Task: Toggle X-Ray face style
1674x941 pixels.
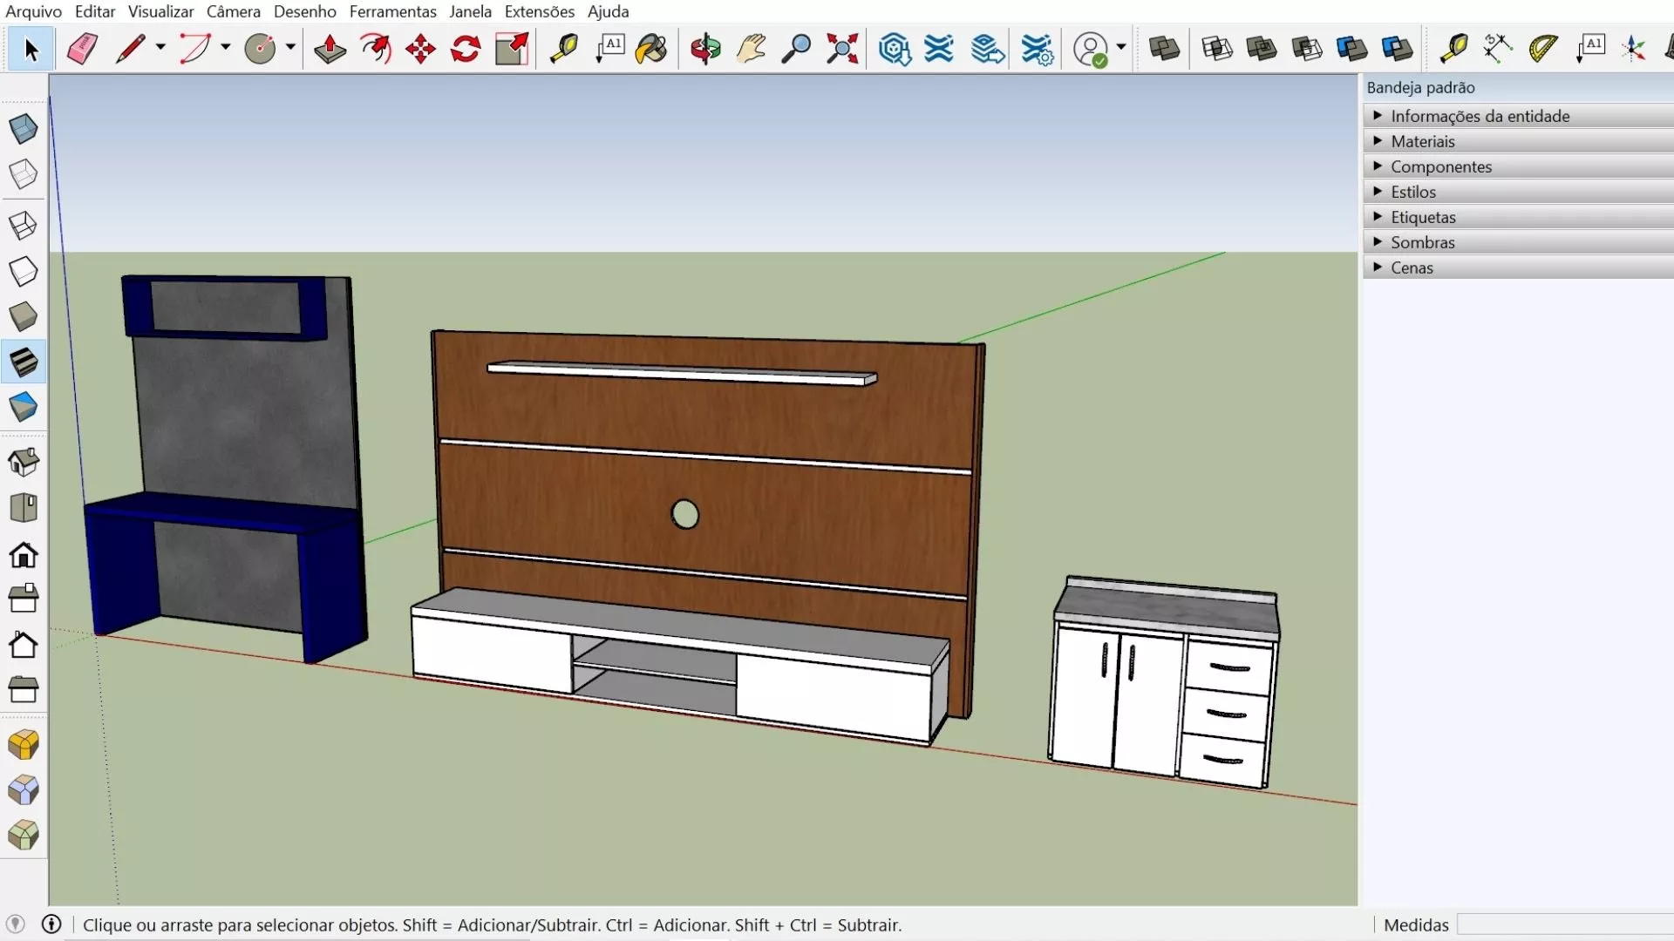Action: (24, 129)
